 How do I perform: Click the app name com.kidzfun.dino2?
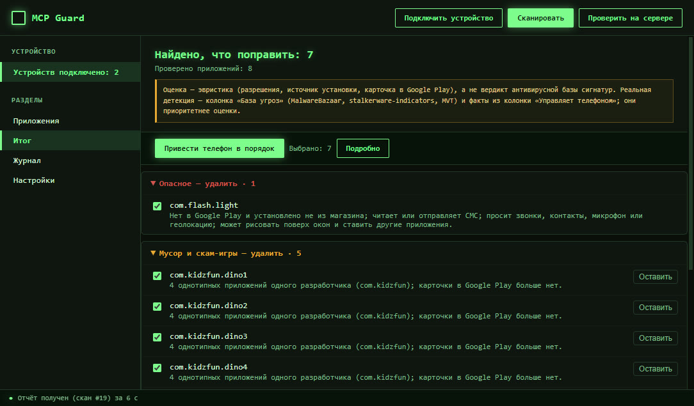click(x=209, y=306)
